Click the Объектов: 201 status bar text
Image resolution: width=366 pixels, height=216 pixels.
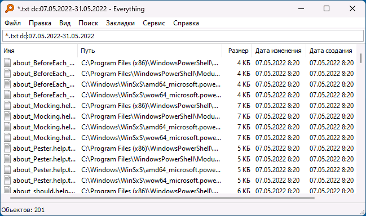(23, 210)
